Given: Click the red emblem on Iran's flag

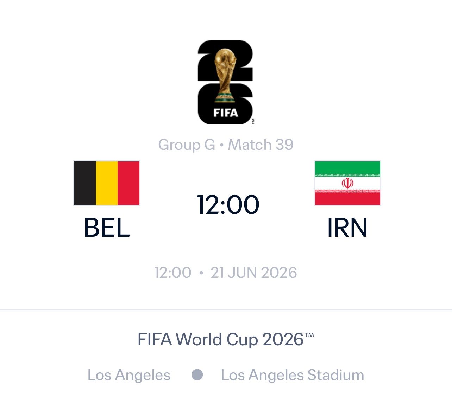Looking at the screenshot, I should pos(347,183).
